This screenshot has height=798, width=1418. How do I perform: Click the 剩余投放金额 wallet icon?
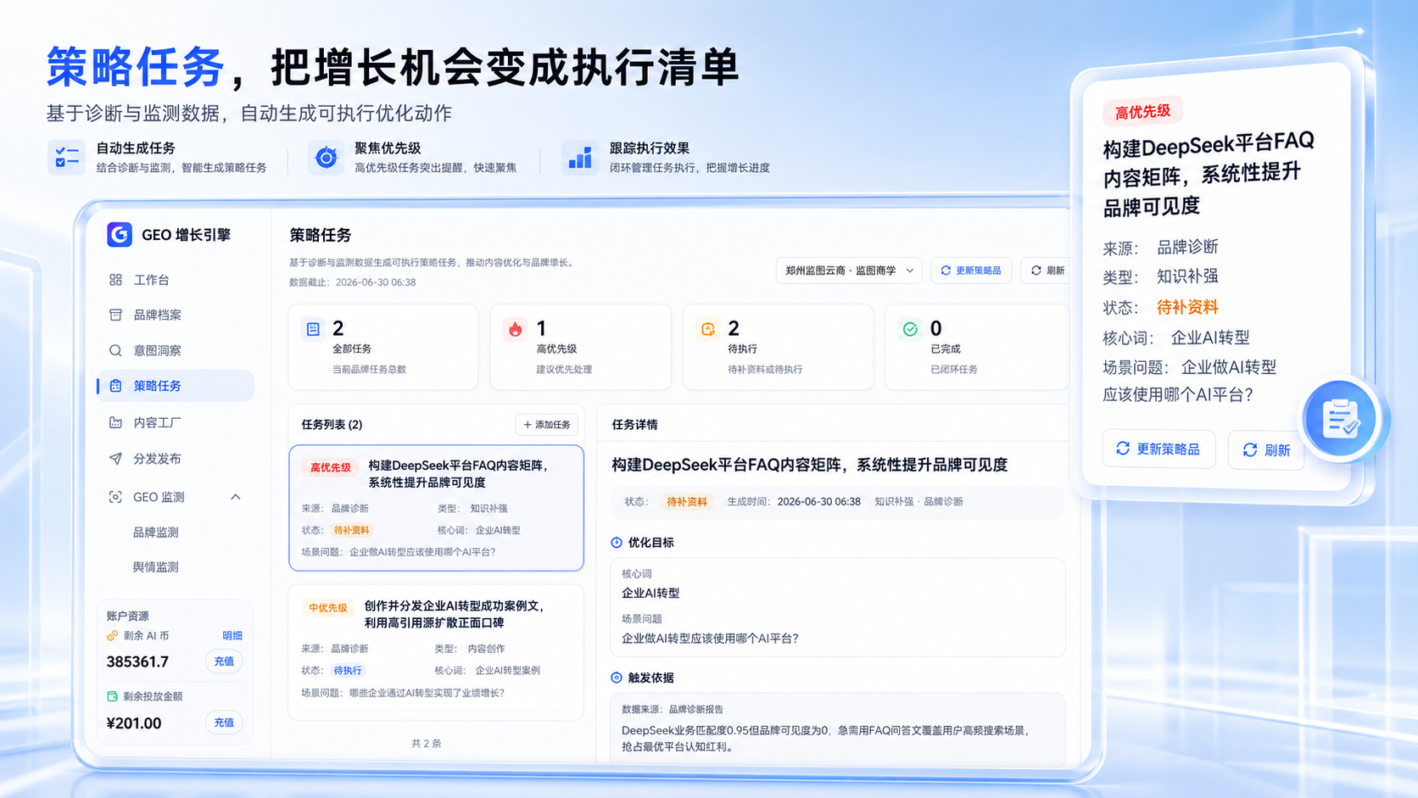(x=112, y=696)
